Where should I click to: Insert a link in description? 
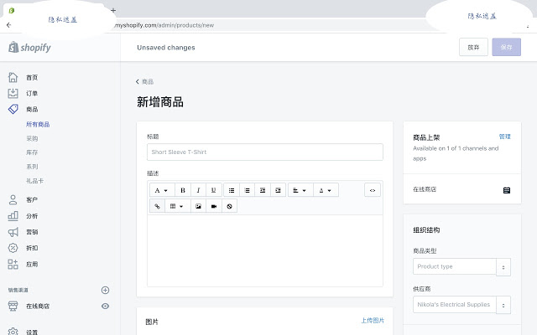click(157, 206)
